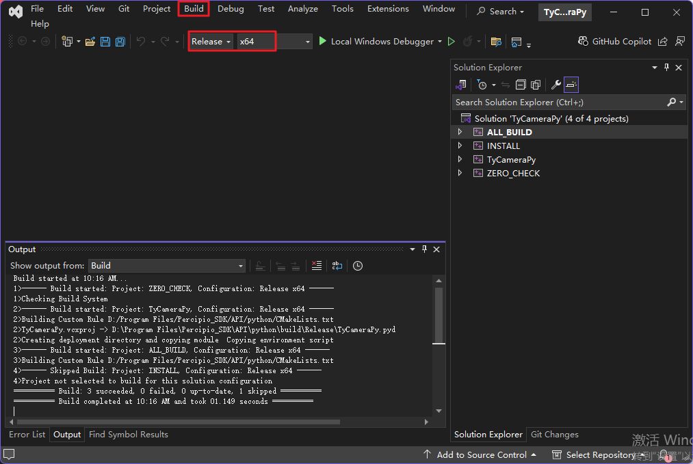Viewport: 693px width, 464px height.
Task: Pin the Output panel with auto-hide pushpin
Action: (x=424, y=249)
